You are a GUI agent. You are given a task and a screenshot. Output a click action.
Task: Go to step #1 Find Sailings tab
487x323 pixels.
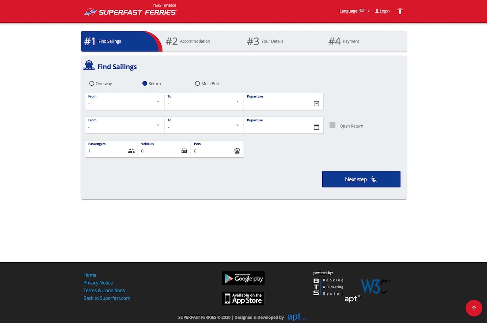(122, 41)
